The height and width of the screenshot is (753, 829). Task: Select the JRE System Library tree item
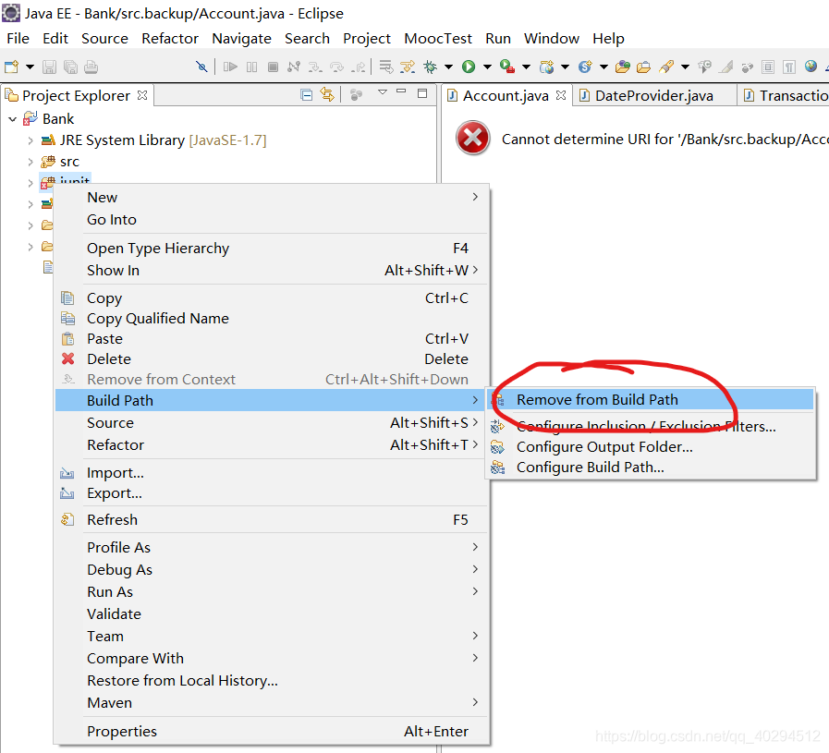[153, 140]
